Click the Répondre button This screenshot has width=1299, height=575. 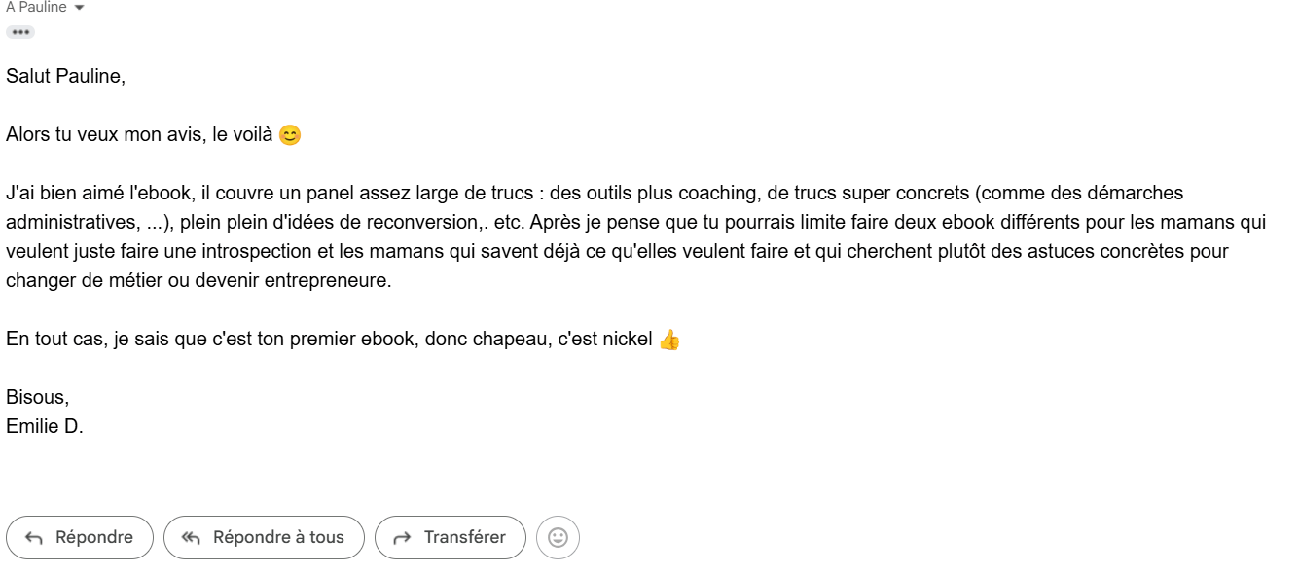[x=80, y=537]
